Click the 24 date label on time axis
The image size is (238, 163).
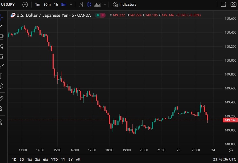pyautogui.click(x=213, y=150)
